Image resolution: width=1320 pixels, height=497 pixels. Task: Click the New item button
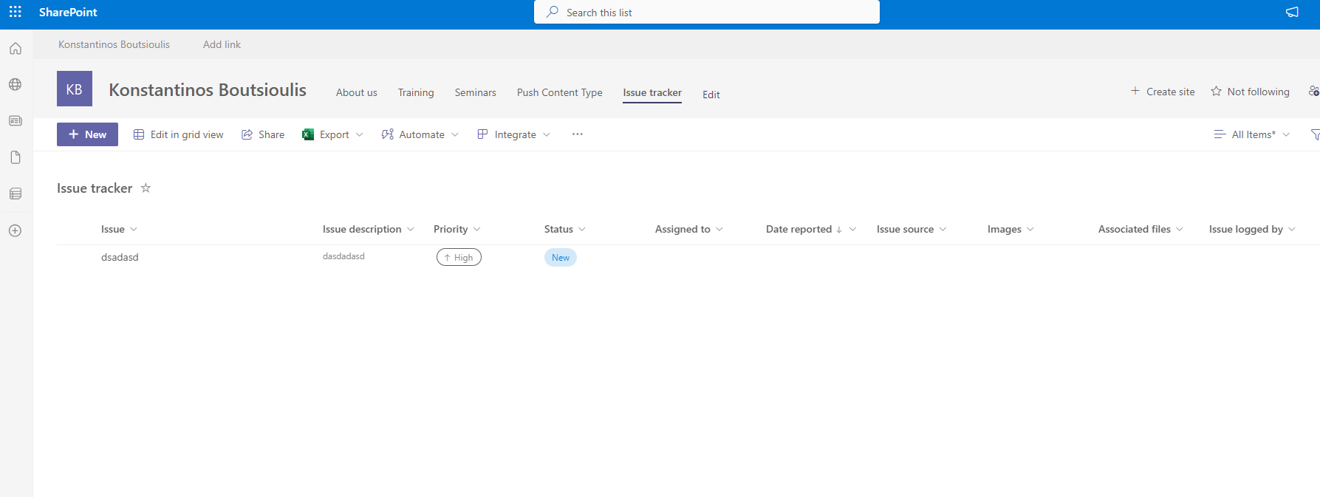[x=87, y=134]
